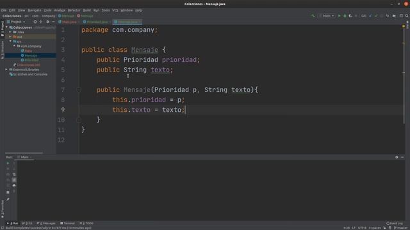The image size is (410, 230).
Task: Click the company breadcrumb in the navigation bar
Action: point(49,16)
